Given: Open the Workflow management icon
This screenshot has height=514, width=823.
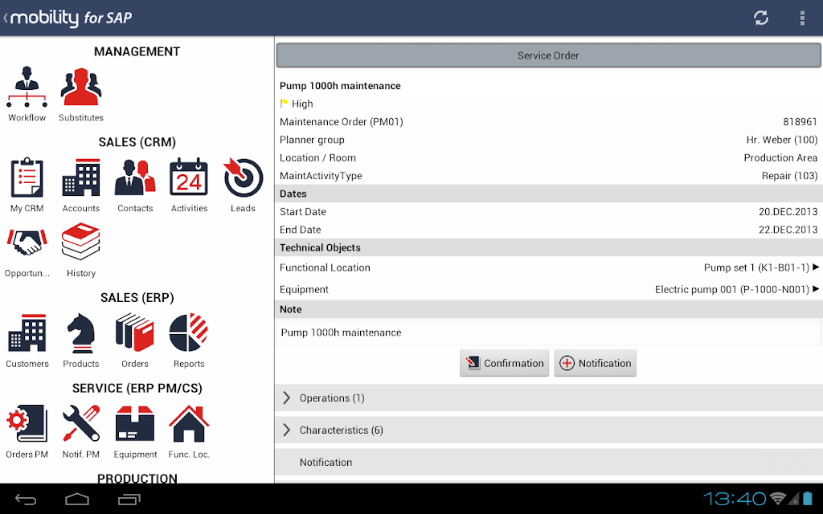Looking at the screenshot, I should [27, 89].
